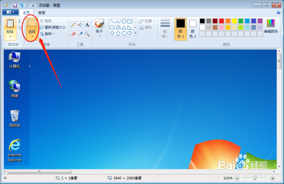Pick the orange color swatch
Image resolution: width=284 pixels, height=184 pixels.
click(228, 21)
